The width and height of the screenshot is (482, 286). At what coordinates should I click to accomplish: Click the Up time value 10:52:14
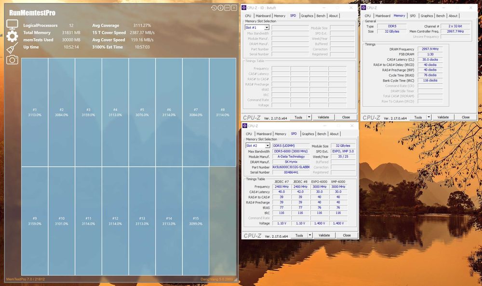pos(71,47)
